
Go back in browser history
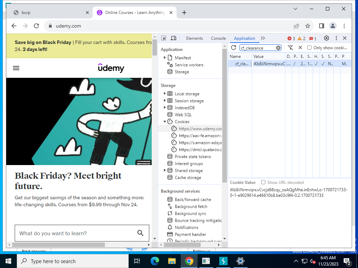click(14, 26)
